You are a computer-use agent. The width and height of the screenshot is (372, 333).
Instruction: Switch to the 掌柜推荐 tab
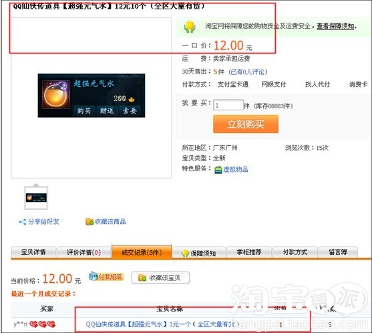click(x=249, y=252)
